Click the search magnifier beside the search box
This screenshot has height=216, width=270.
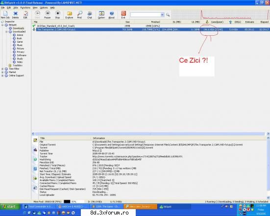click(168, 15)
